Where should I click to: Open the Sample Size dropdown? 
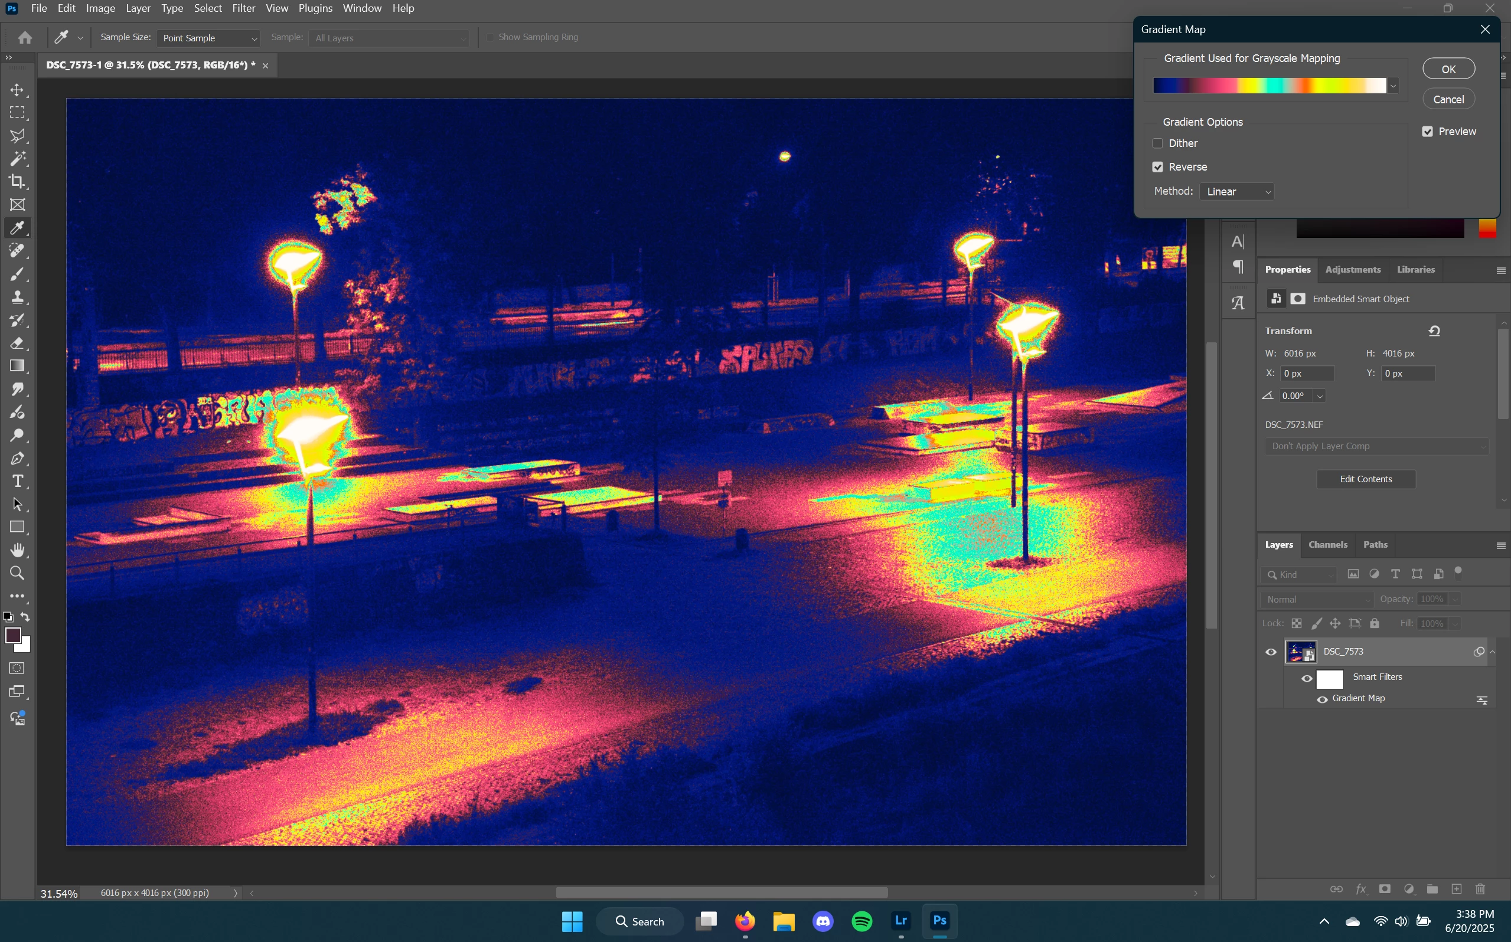click(x=208, y=38)
